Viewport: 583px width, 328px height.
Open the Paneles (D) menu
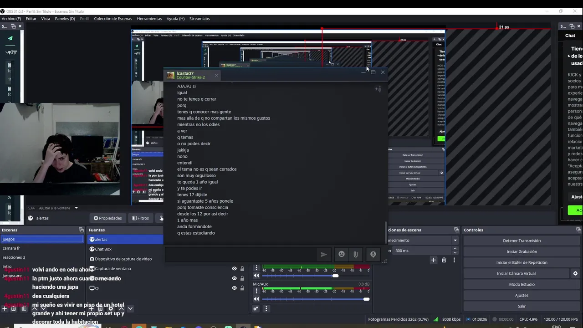(x=65, y=19)
